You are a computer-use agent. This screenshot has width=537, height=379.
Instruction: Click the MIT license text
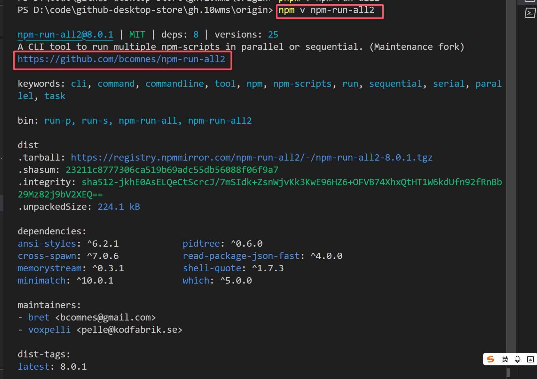coord(137,35)
